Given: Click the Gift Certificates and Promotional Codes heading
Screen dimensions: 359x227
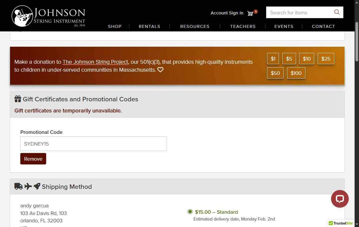Looking at the screenshot, I should click(80, 99).
